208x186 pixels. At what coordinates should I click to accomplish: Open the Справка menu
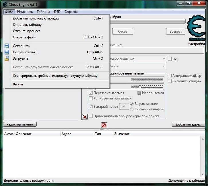click(x=71, y=12)
